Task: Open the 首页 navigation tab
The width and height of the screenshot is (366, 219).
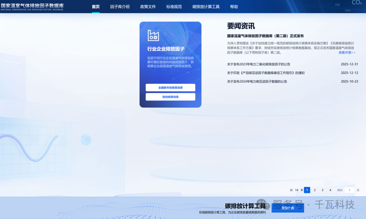Action: click(96, 7)
